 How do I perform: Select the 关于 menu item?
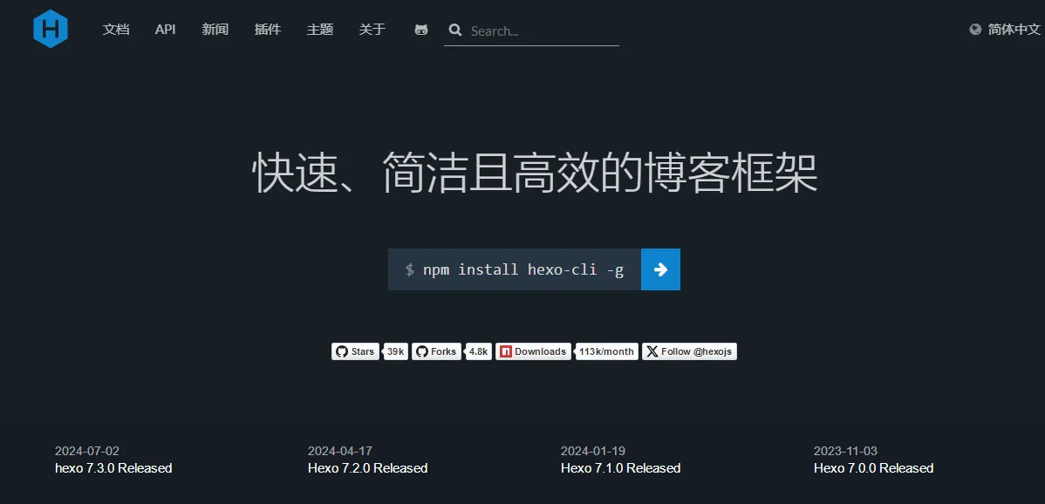click(x=372, y=30)
